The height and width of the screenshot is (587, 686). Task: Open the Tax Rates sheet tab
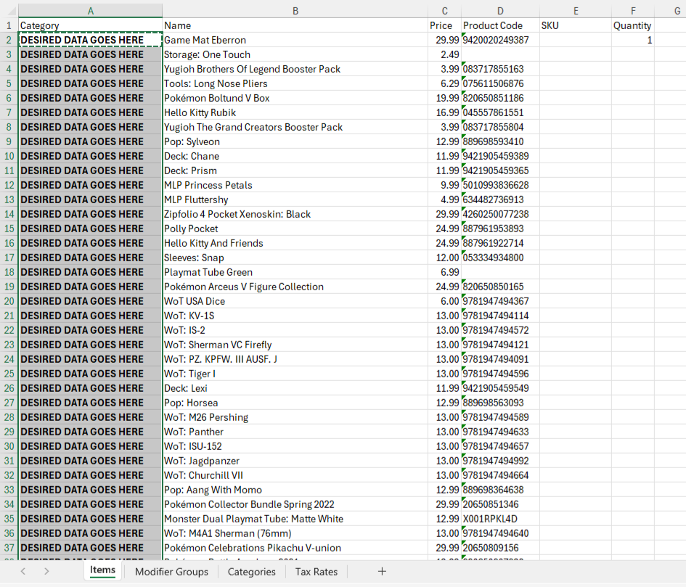pos(317,572)
